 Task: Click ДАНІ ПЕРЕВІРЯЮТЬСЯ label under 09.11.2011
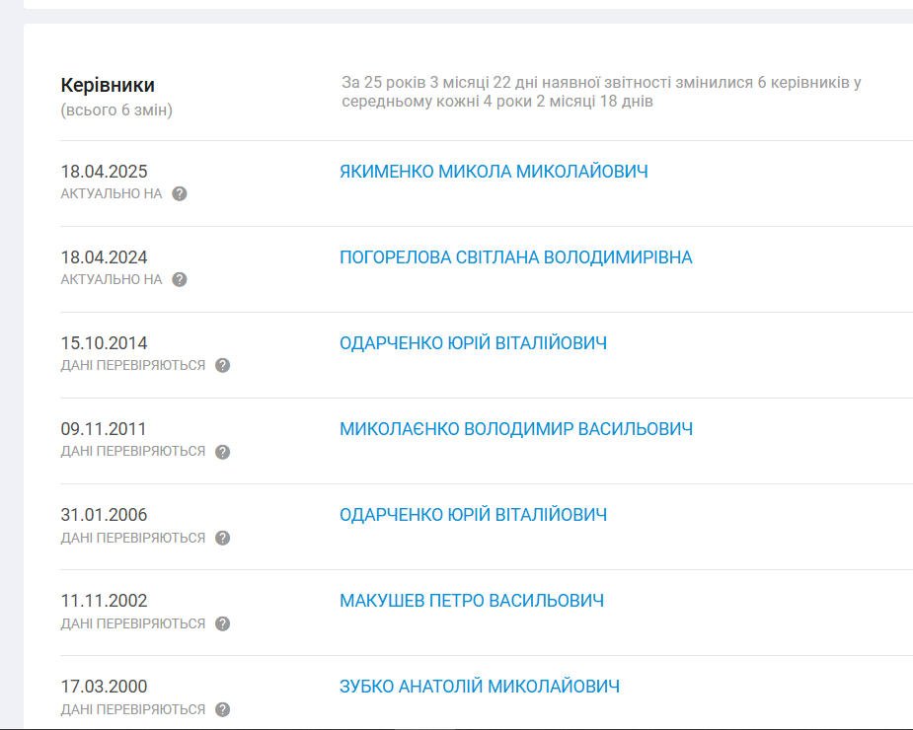[x=133, y=452]
